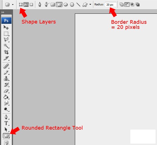The width and height of the screenshot is (157, 145).
Task: Choose the Line shape in the options bar
Action: click(x=78, y=4)
